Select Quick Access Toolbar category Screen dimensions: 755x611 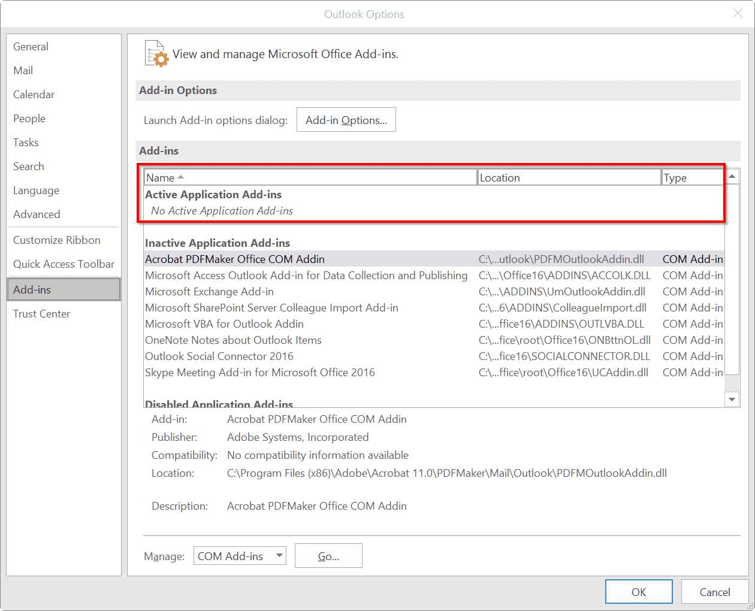(x=64, y=264)
